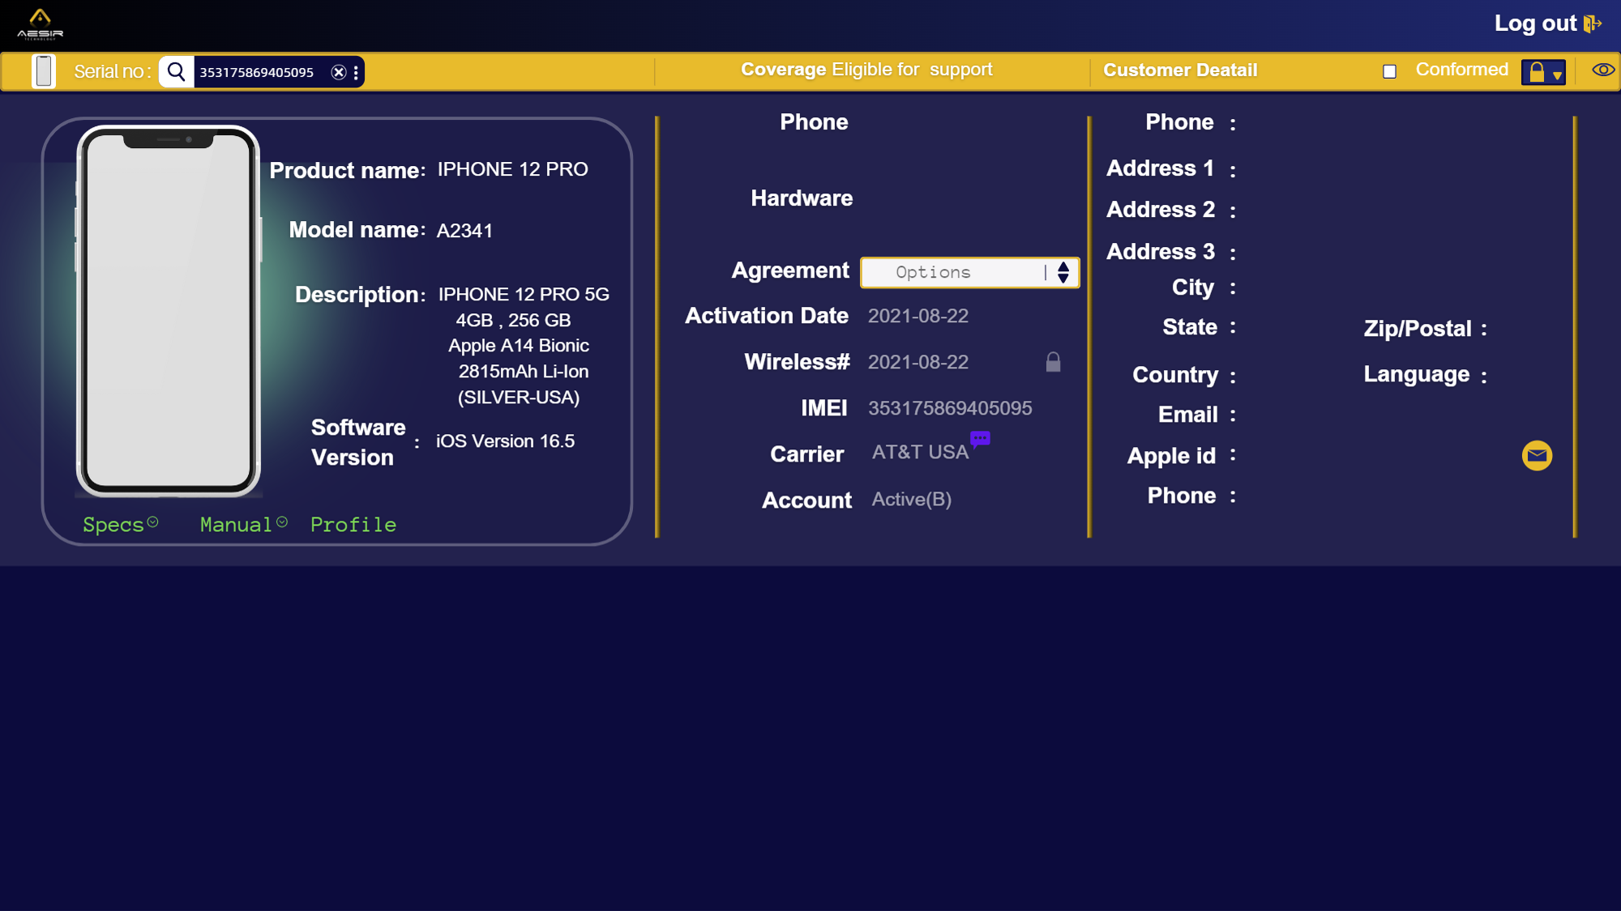Select the Customer Deatail header
This screenshot has width=1621, height=911.
point(1180,70)
